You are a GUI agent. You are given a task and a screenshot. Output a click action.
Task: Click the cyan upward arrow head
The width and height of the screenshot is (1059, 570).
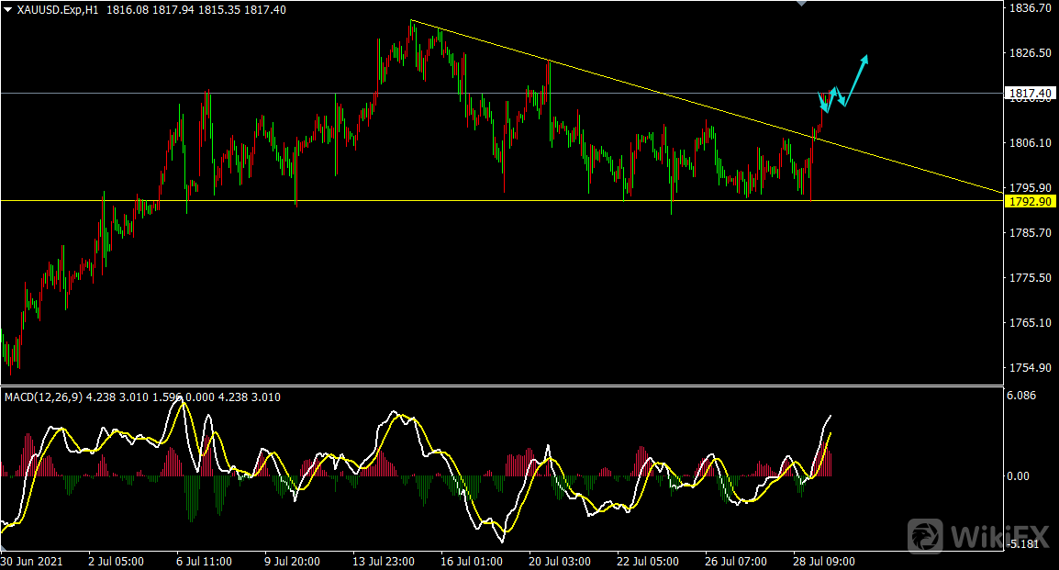(864, 60)
